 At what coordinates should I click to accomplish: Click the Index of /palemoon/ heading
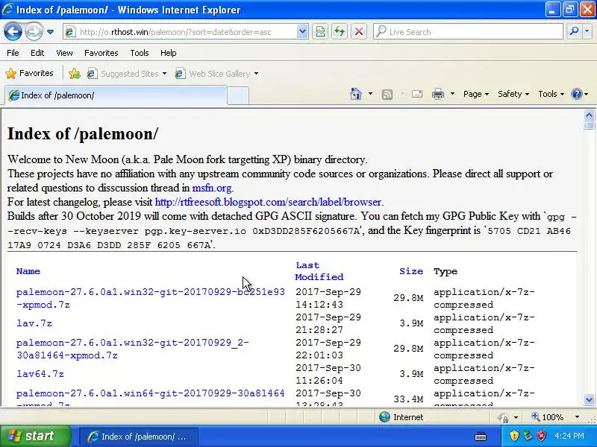pyautogui.click(x=83, y=133)
